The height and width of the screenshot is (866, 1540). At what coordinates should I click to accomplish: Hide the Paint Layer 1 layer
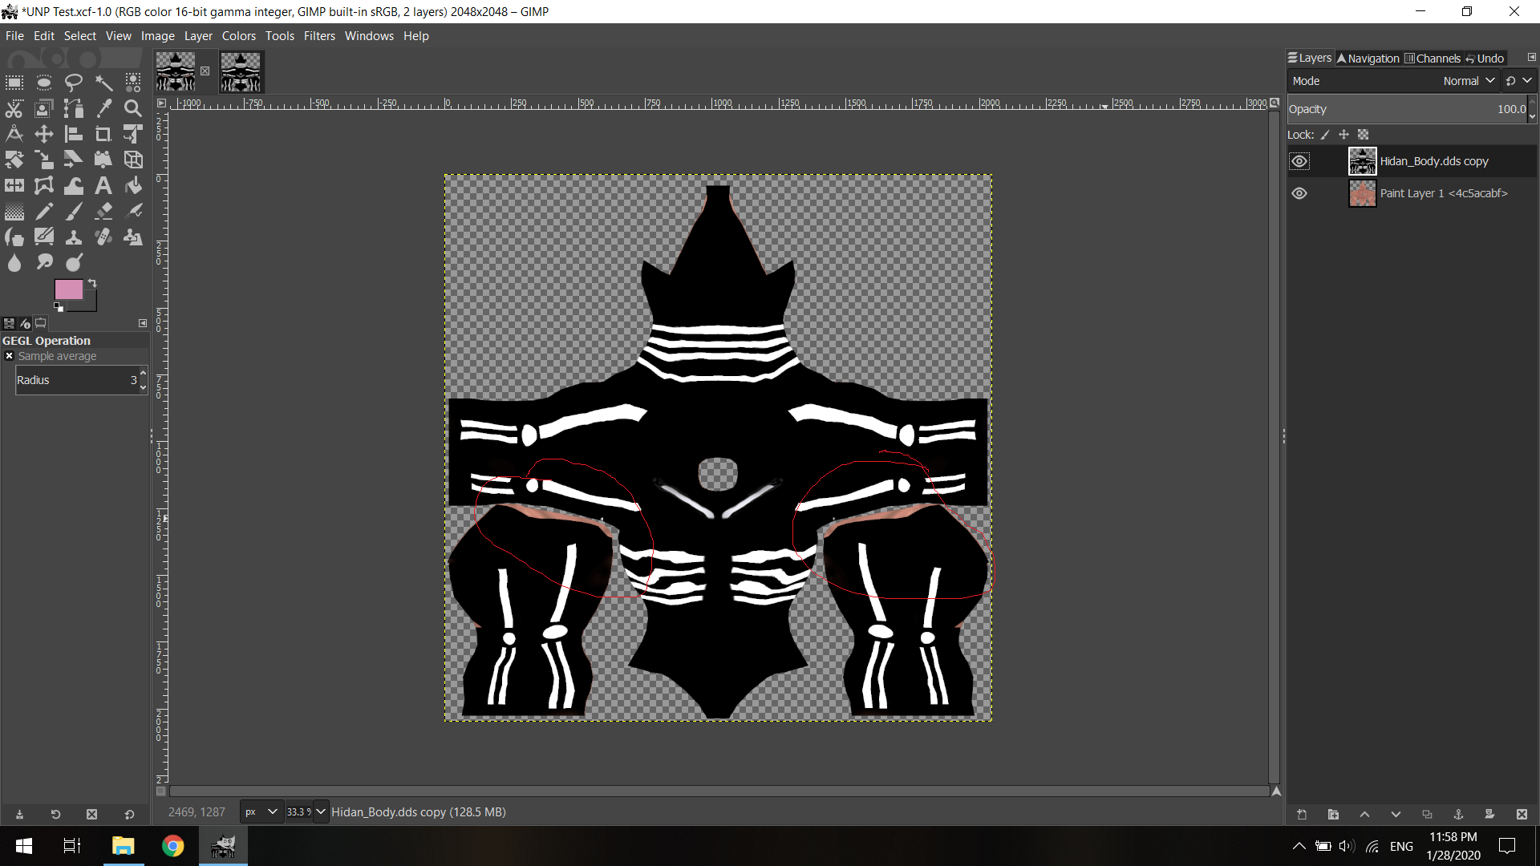pos(1299,193)
